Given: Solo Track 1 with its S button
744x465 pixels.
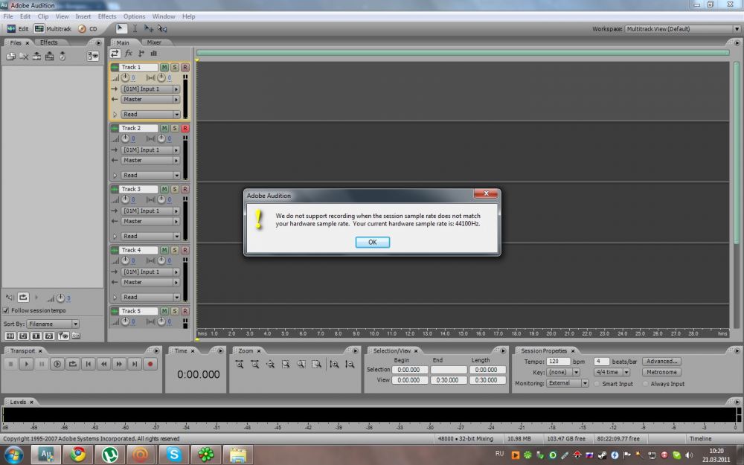Looking at the screenshot, I should (x=175, y=68).
